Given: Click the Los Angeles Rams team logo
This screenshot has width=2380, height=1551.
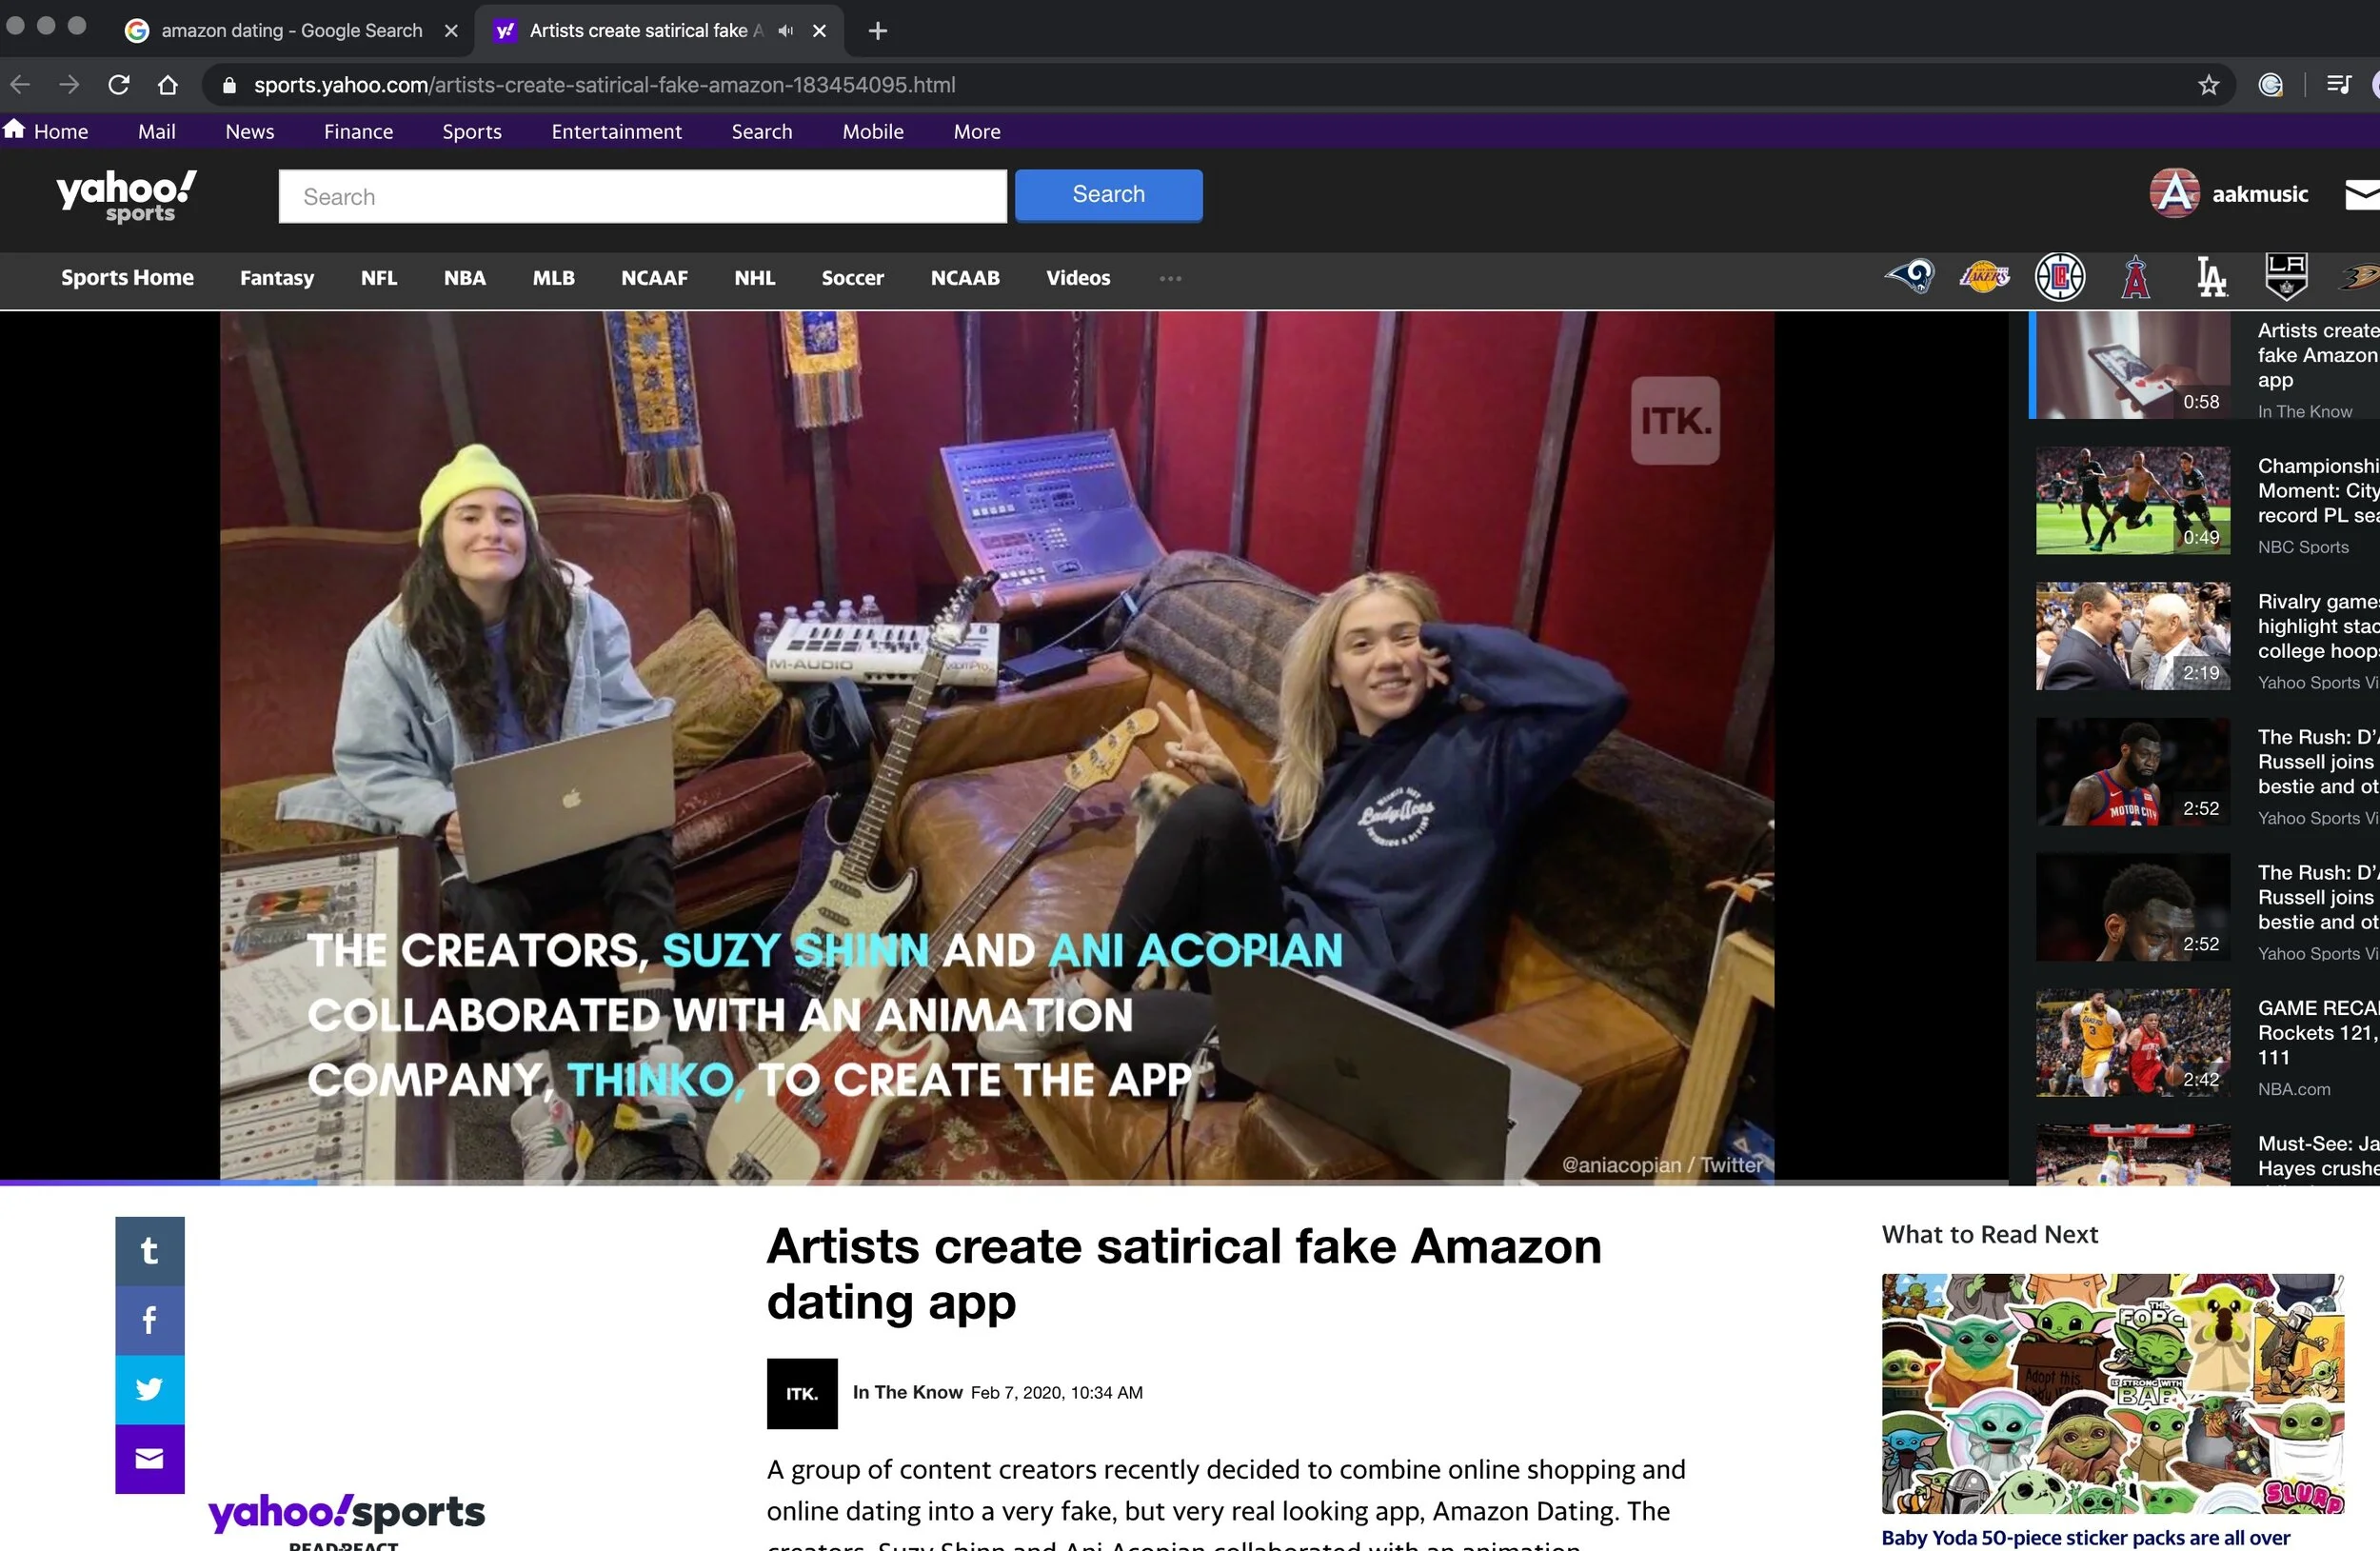Looking at the screenshot, I should (x=1910, y=276).
